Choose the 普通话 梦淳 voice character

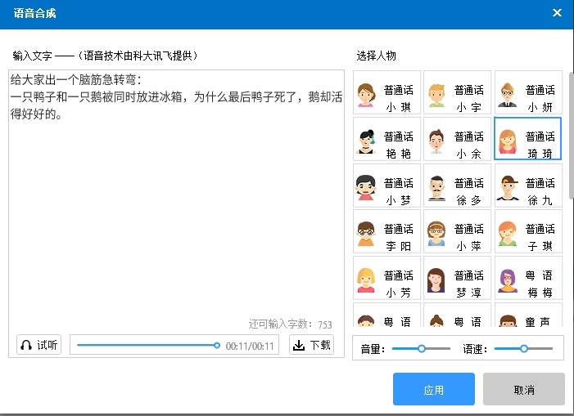coord(457,278)
